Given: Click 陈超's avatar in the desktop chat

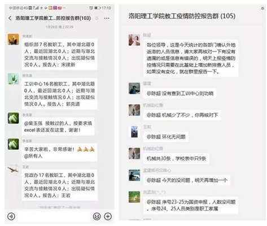Looking at the screenshot, I should point(134,40).
